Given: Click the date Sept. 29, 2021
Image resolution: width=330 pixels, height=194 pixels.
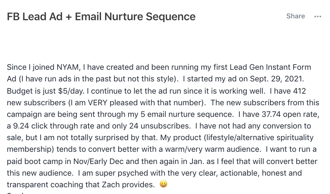Looking at the screenshot, I should pyautogui.click(x=277, y=79).
